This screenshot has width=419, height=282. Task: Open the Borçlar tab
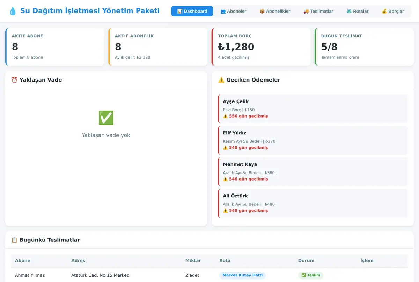pyautogui.click(x=393, y=11)
